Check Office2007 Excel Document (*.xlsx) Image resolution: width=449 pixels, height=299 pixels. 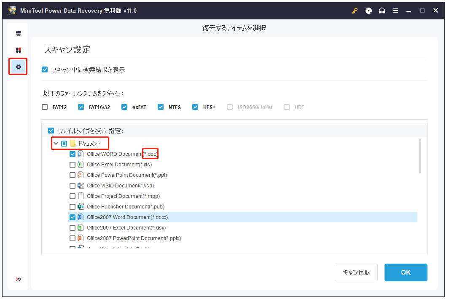point(73,228)
